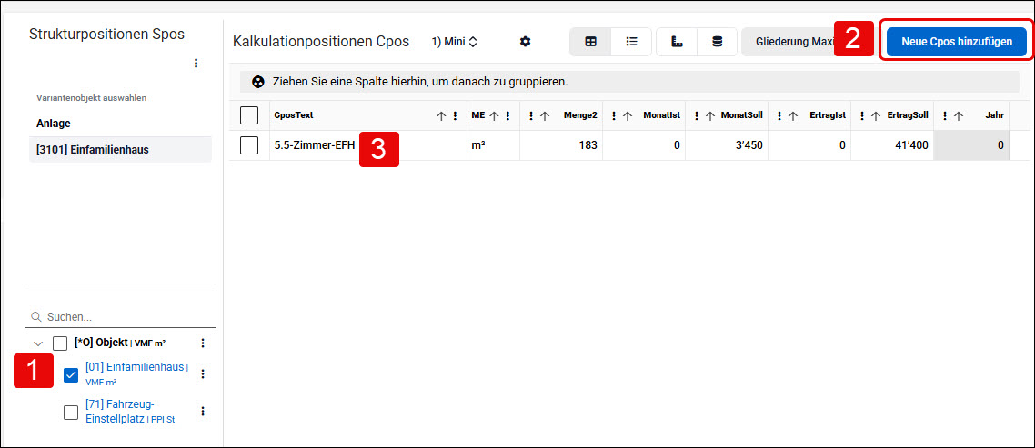1035x448 pixels.
Task: Check the [*O] Objekt checkbox
Action: (x=59, y=343)
